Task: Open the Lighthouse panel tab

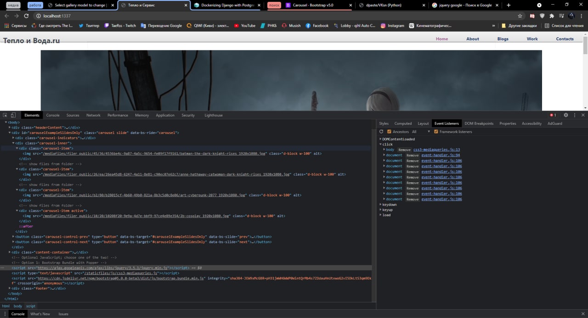Action: point(214,115)
